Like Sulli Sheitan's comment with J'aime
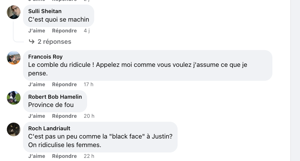Screen dimensions: 300x161 tap(37, 31)
